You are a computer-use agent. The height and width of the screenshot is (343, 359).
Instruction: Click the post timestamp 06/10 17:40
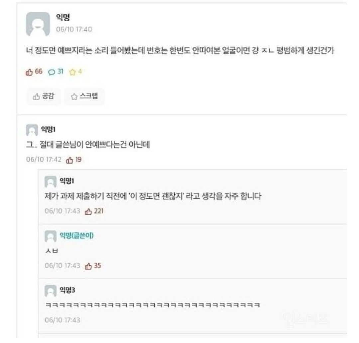(x=74, y=29)
